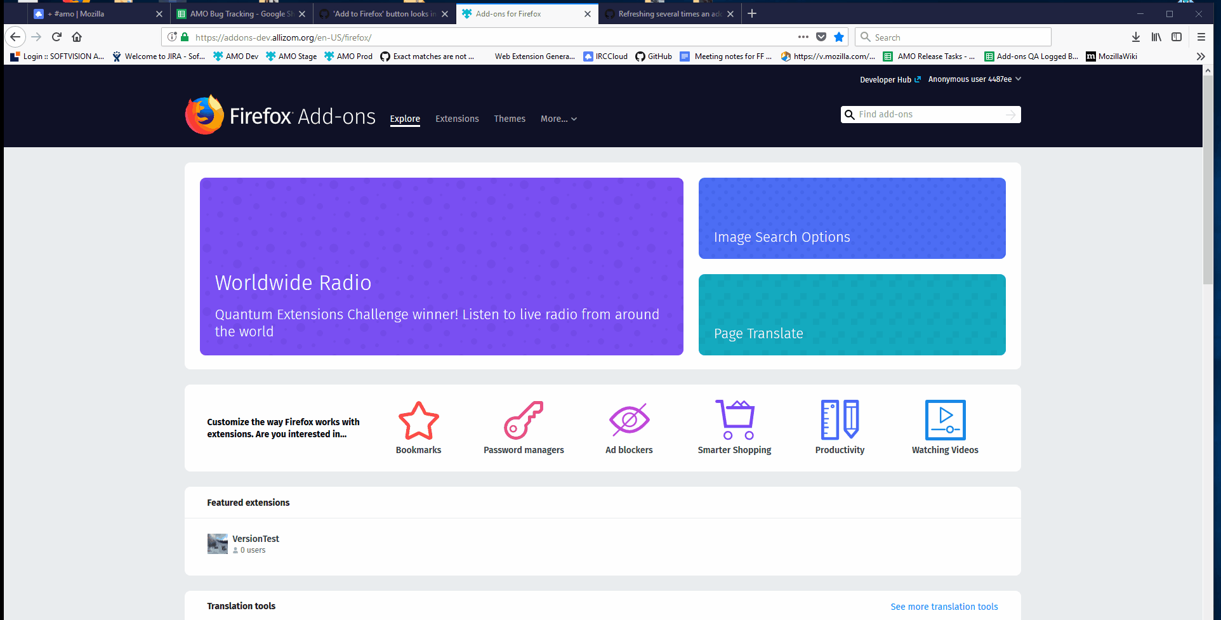The image size is (1221, 620).
Task: Toggle the browser sidebar
Action: click(1177, 37)
